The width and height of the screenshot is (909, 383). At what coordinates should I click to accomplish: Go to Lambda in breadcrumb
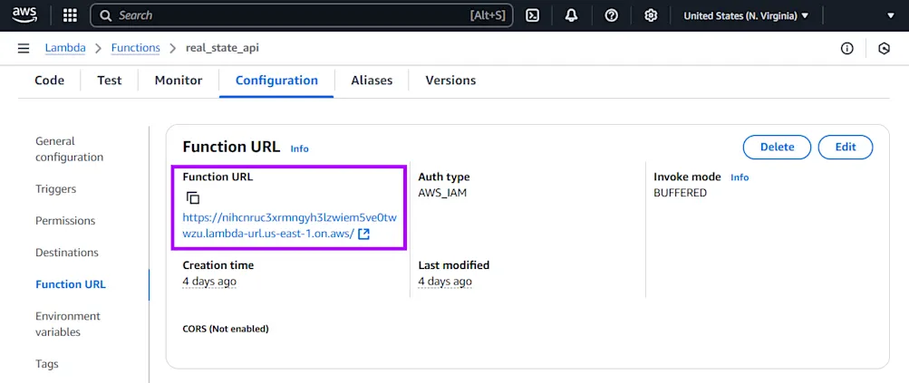click(65, 48)
